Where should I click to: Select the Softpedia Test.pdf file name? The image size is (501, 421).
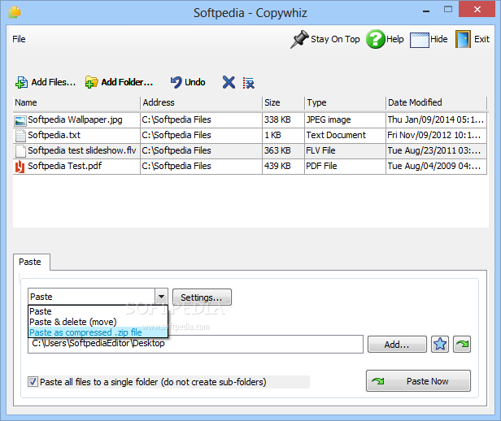click(x=64, y=166)
